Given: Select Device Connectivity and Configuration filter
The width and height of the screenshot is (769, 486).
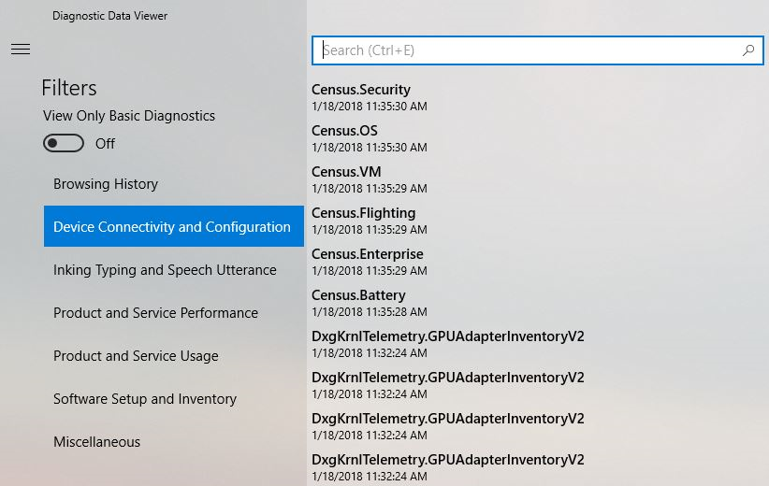Looking at the screenshot, I should [x=173, y=227].
